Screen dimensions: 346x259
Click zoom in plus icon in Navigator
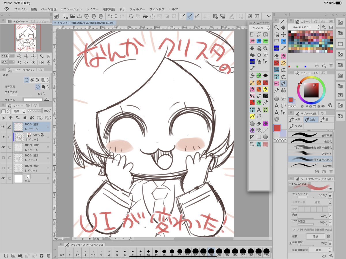[26, 56]
